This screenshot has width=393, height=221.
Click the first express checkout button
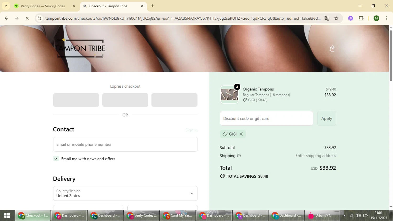76,100
